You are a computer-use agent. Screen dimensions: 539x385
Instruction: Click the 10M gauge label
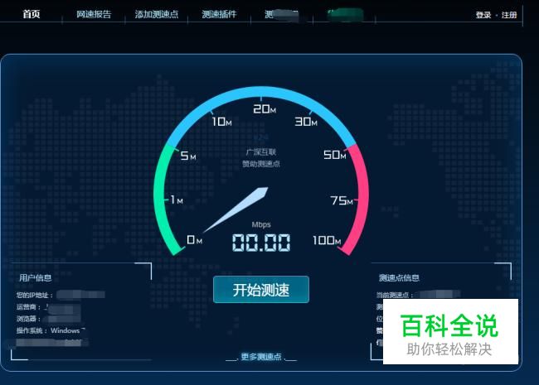tap(221, 122)
